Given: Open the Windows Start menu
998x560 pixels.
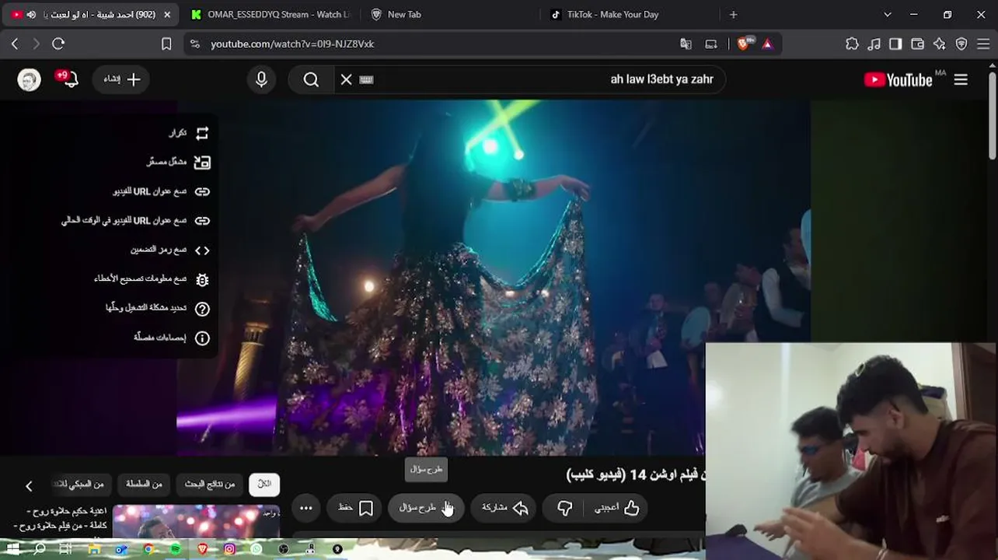Looking at the screenshot, I should click(15, 549).
